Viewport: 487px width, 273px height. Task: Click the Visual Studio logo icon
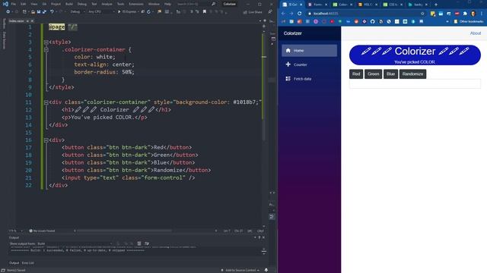(x=5, y=4)
